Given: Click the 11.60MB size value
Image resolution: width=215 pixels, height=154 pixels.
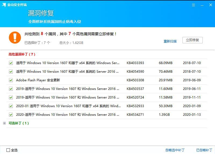Looking at the screenshot, I should (166, 89).
